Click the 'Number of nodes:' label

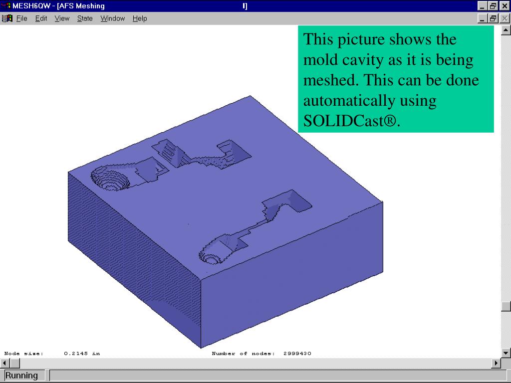[243, 354]
